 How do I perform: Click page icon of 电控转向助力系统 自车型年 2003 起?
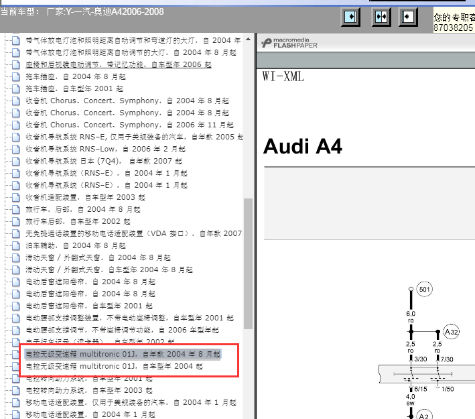click(16, 390)
